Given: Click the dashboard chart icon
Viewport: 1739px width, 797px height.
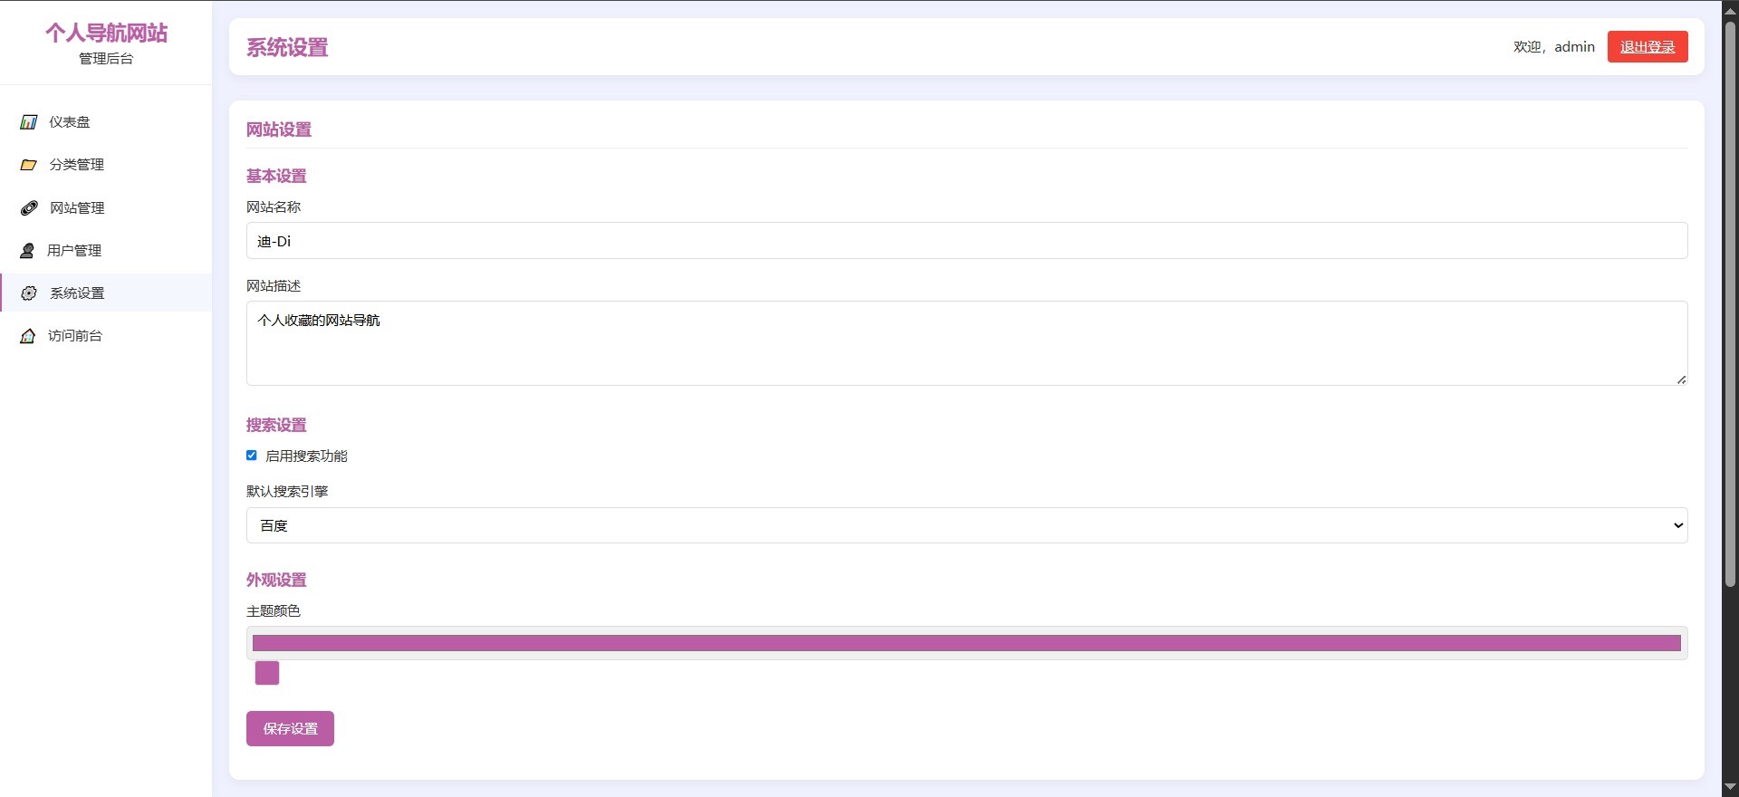Looking at the screenshot, I should click(x=29, y=122).
